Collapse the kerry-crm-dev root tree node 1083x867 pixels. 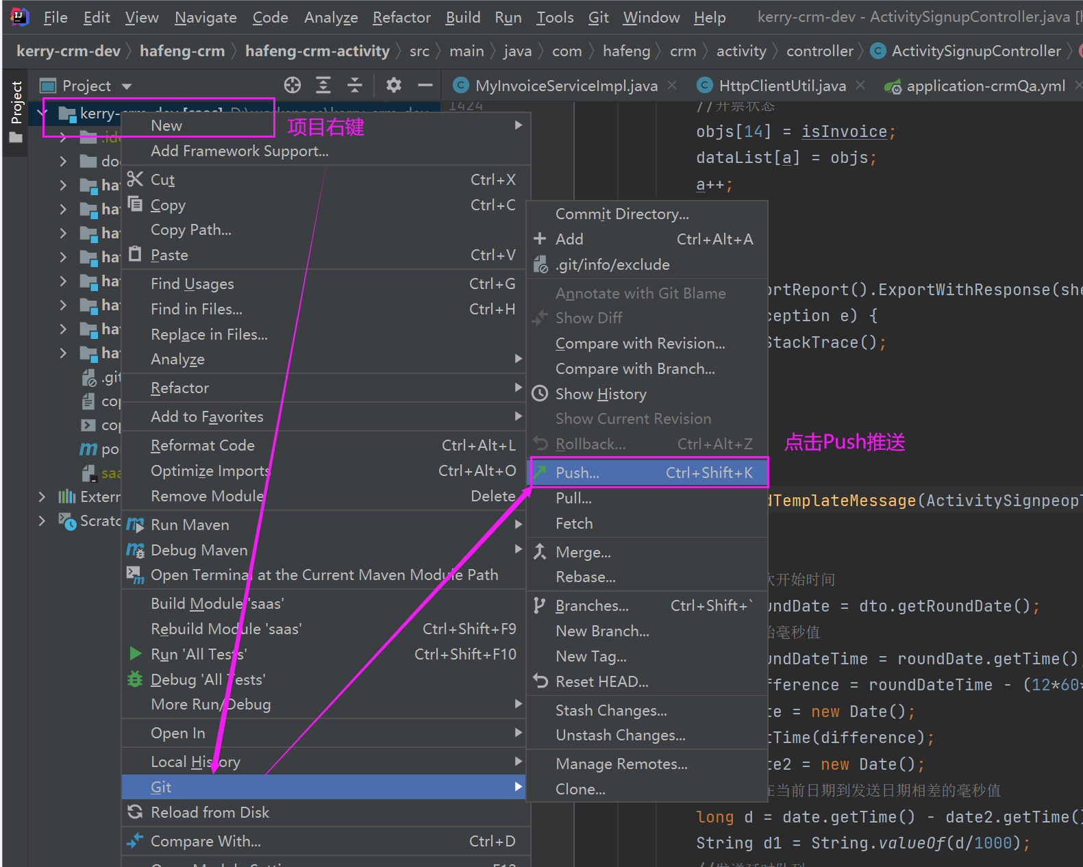pos(43,113)
